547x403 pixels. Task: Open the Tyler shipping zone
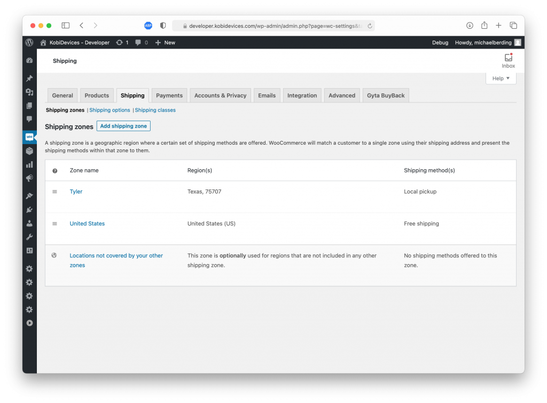(x=76, y=192)
